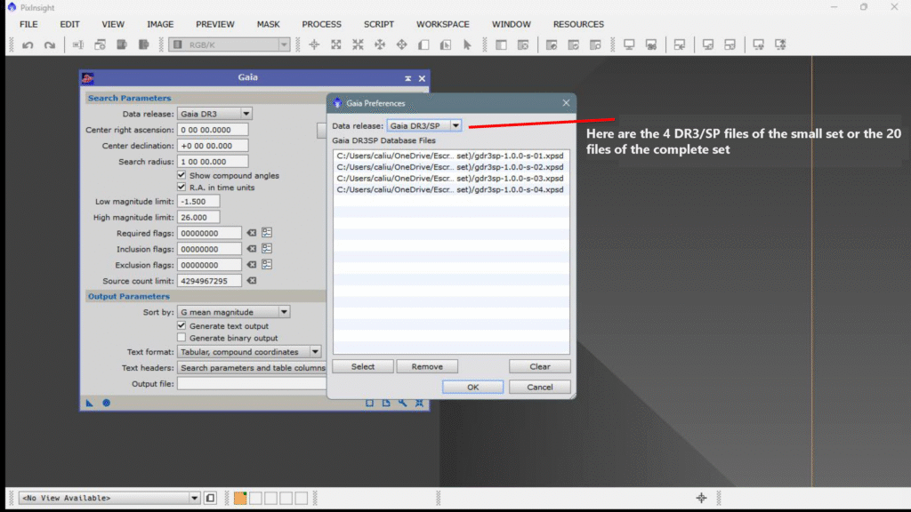Click the New Instance triangle in the Gaia window
The image size is (911, 512).
(90, 403)
